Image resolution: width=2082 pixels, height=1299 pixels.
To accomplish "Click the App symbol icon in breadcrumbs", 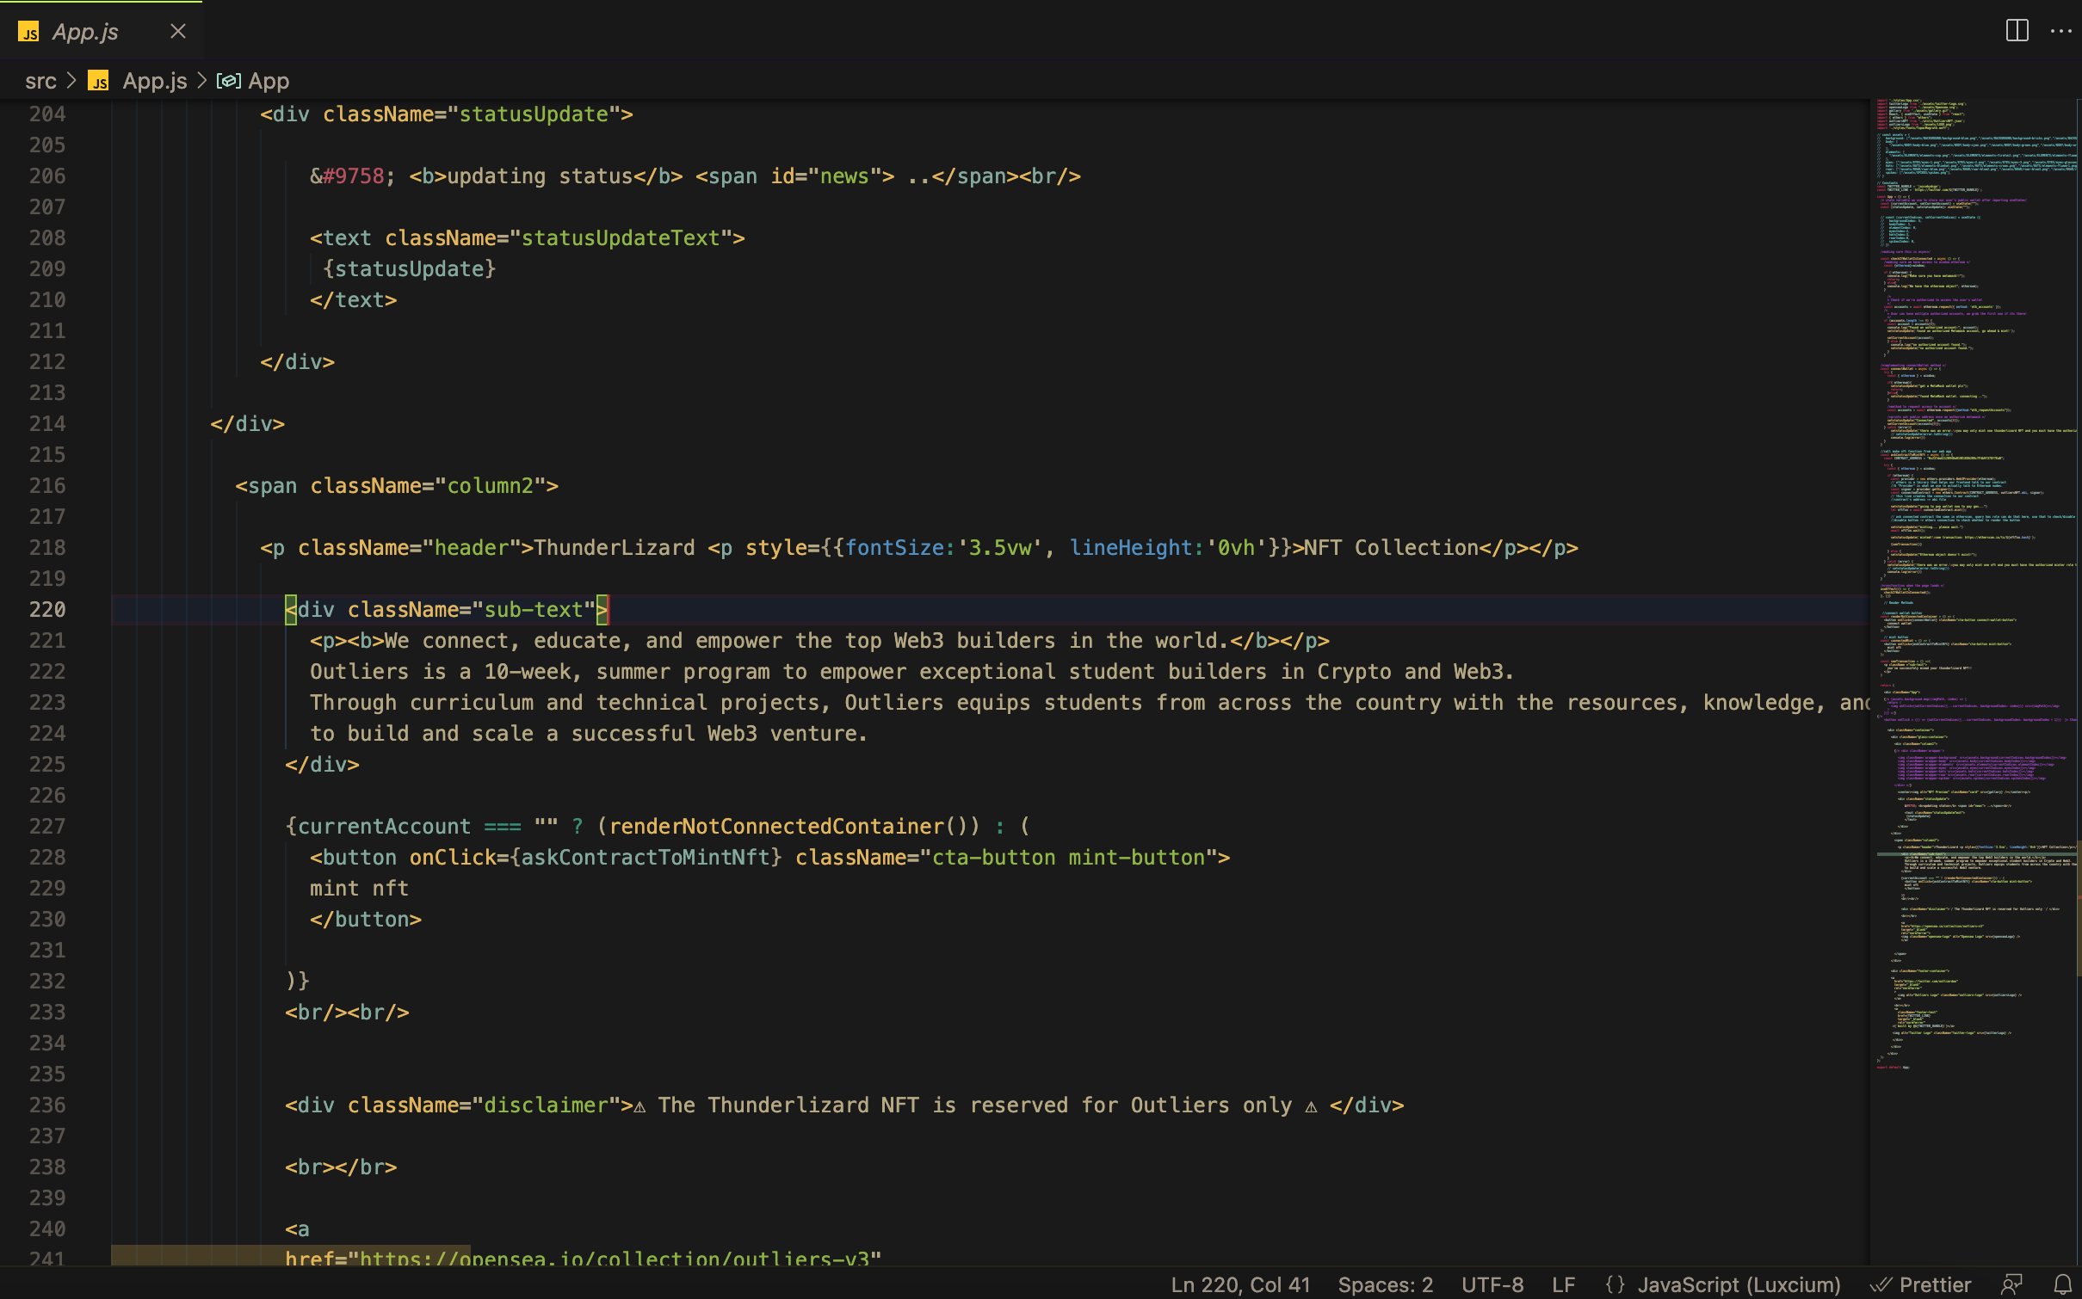I will coord(228,81).
